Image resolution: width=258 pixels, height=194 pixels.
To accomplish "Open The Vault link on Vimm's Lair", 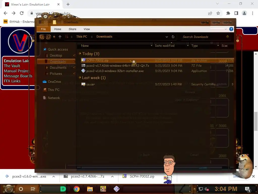I will coord(12,66).
